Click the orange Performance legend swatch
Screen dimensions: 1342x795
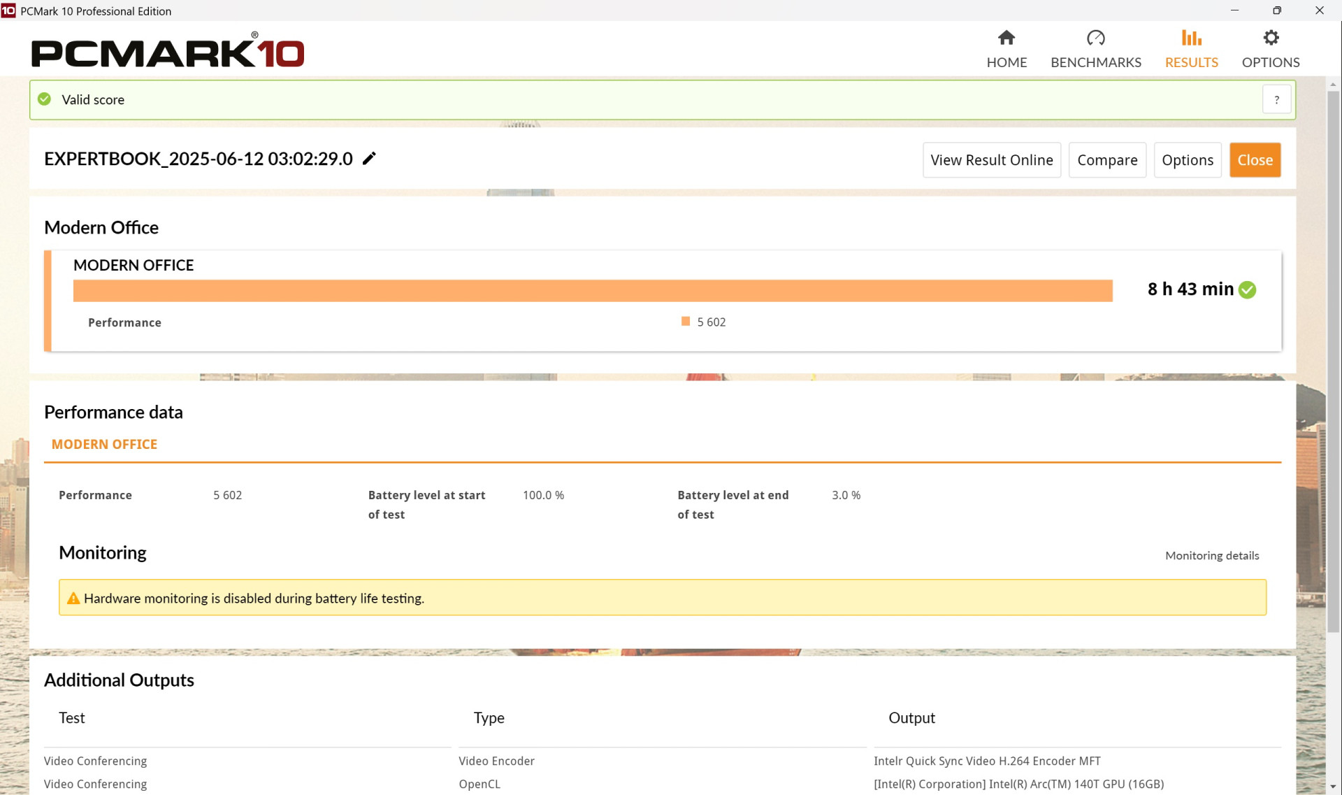pyautogui.click(x=685, y=322)
